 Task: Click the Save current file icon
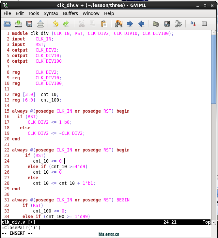(x=18, y=24)
